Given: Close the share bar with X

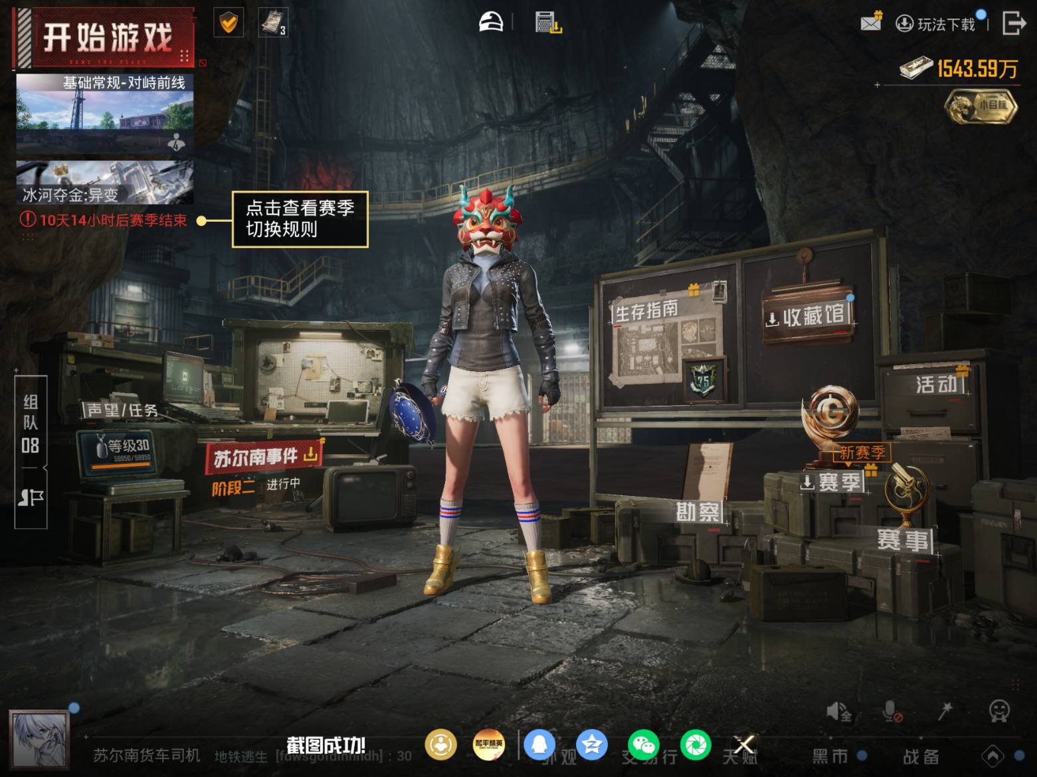Looking at the screenshot, I should pos(744,744).
